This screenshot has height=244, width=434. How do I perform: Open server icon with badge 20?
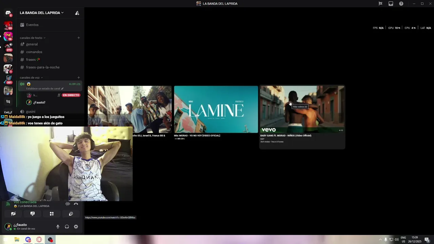pos(8,25)
